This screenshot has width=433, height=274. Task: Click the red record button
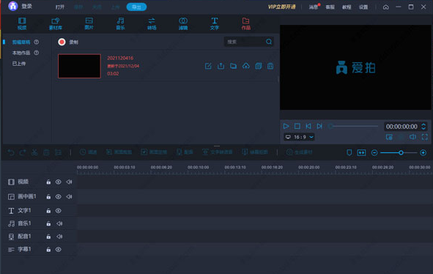point(62,42)
